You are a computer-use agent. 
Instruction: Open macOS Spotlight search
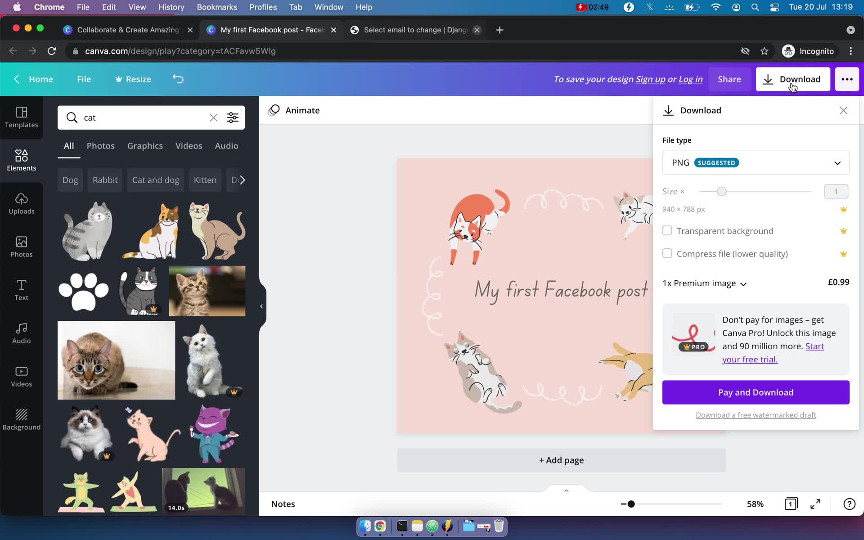point(755,7)
